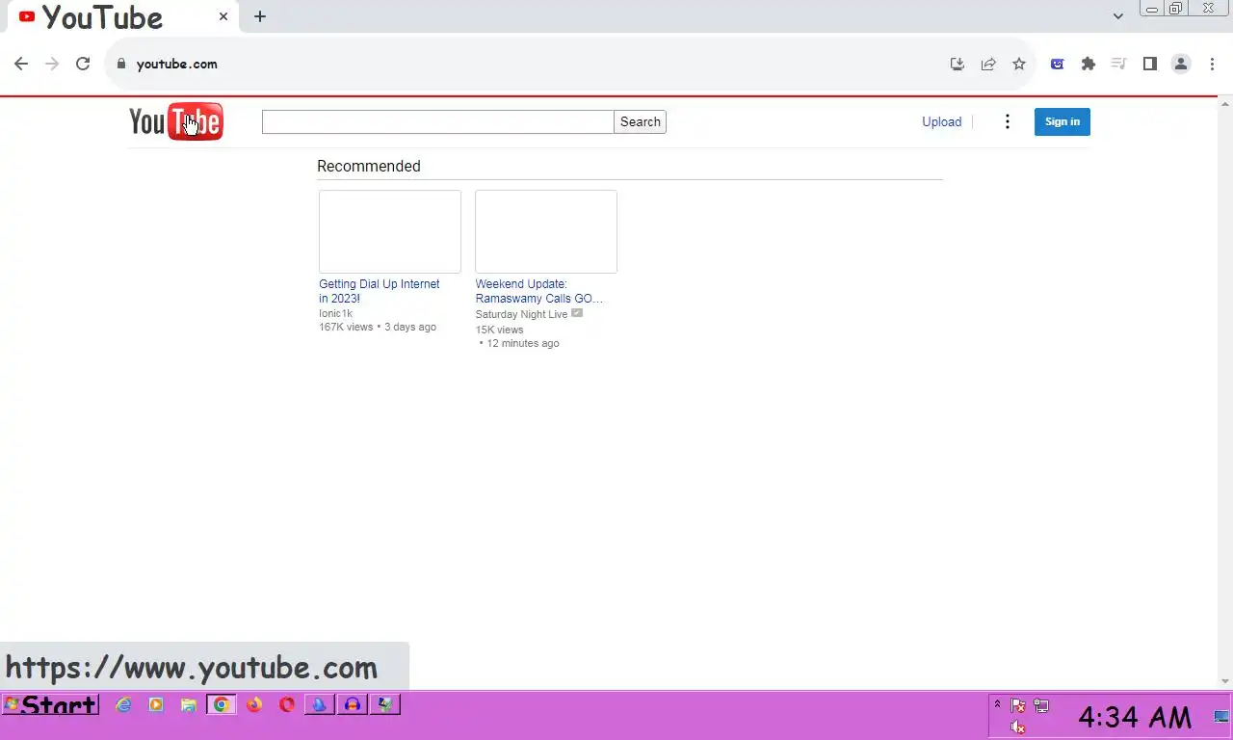The width and height of the screenshot is (1233, 740).
Task: Open the tab search chevron
Action: tap(1117, 16)
